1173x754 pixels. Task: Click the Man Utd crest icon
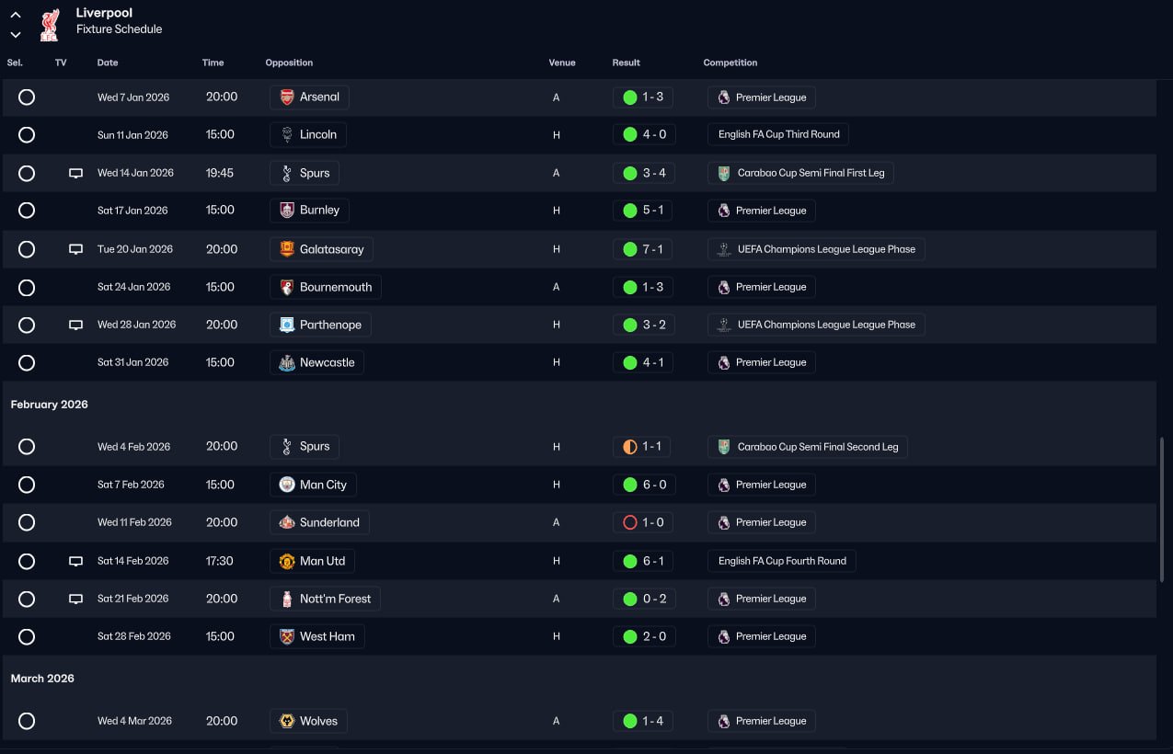click(287, 561)
